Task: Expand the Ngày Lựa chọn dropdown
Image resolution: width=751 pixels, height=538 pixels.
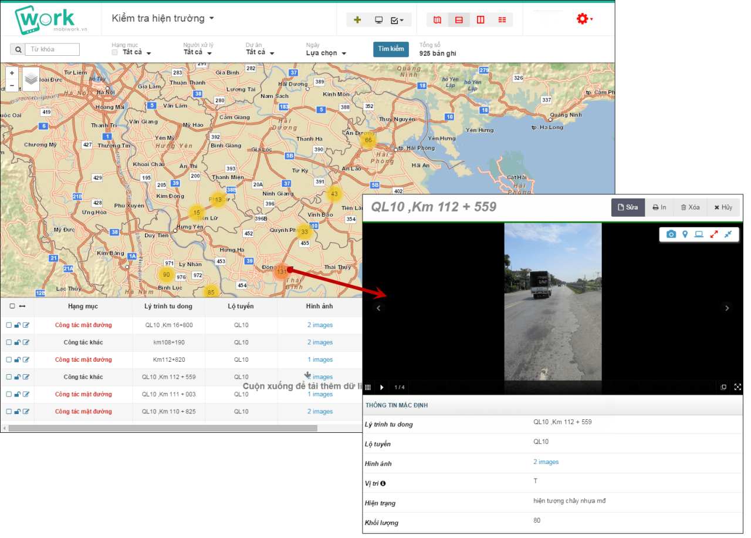Action: coord(326,53)
